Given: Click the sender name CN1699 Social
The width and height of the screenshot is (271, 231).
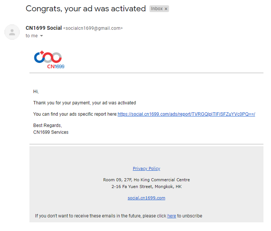Looking at the screenshot, I should (43, 28).
